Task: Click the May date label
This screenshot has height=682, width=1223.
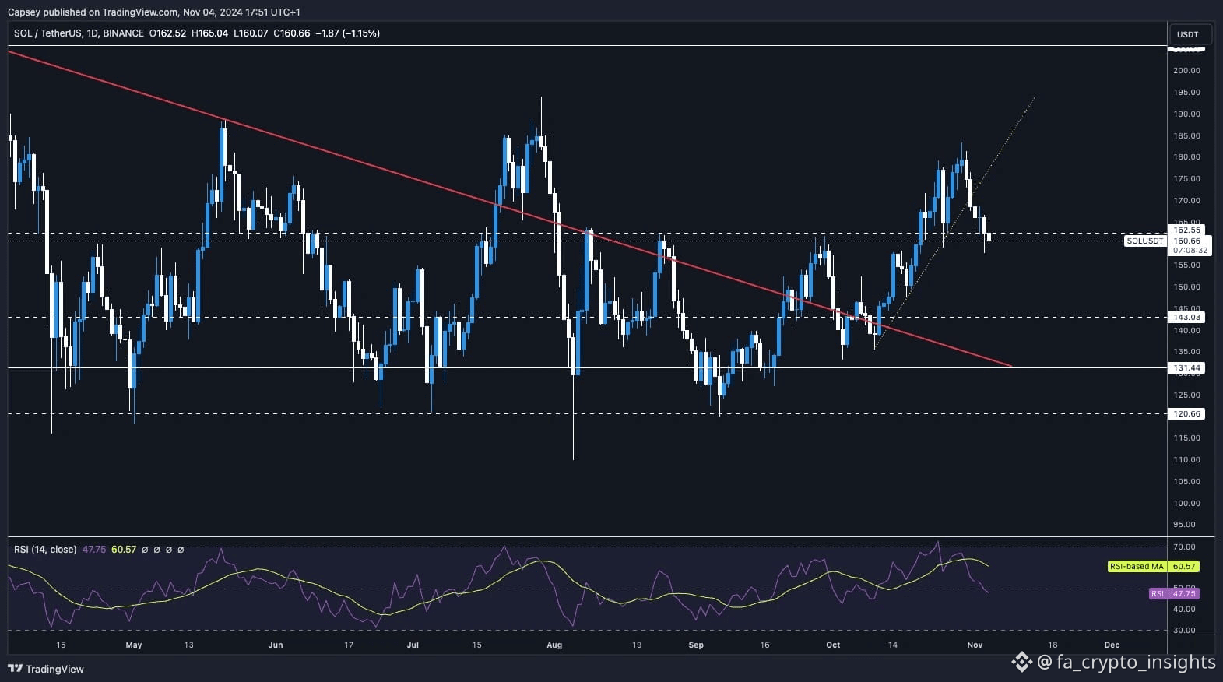Action: [x=134, y=645]
